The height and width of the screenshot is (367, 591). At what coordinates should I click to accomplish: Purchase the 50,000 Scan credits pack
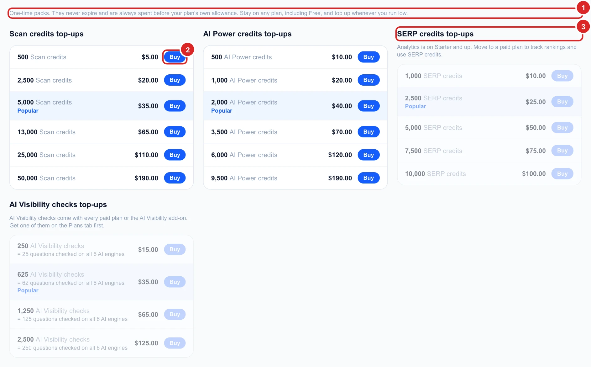coord(175,178)
